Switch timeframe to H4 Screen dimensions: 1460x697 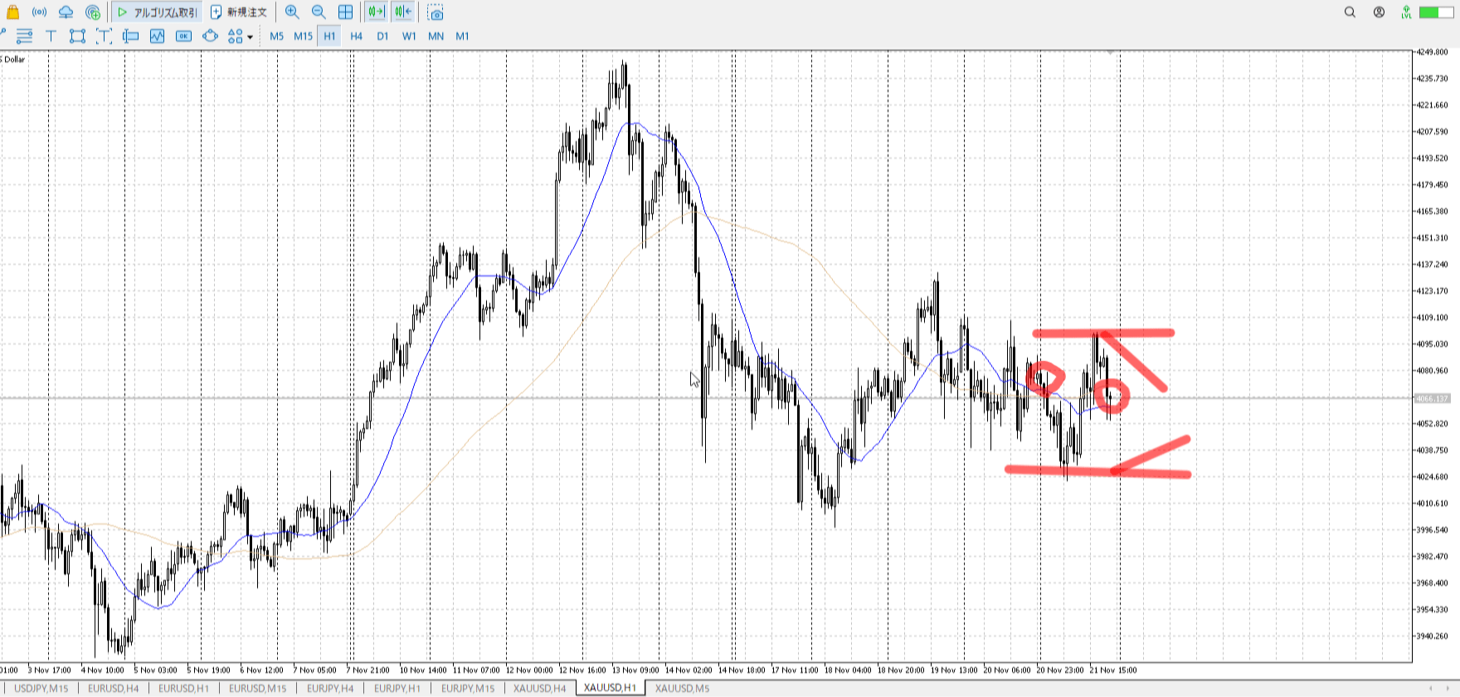(x=356, y=36)
